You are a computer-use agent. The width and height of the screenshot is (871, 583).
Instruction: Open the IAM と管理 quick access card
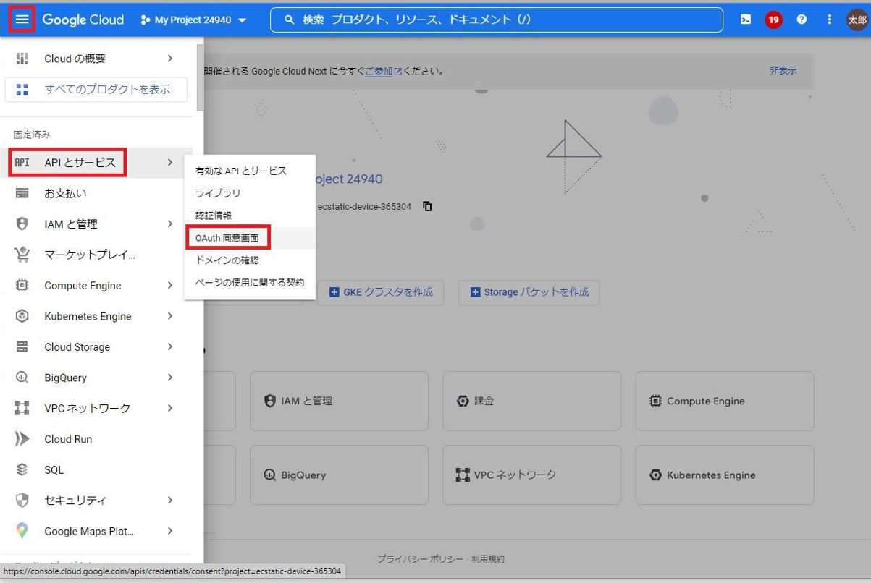(x=339, y=401)
